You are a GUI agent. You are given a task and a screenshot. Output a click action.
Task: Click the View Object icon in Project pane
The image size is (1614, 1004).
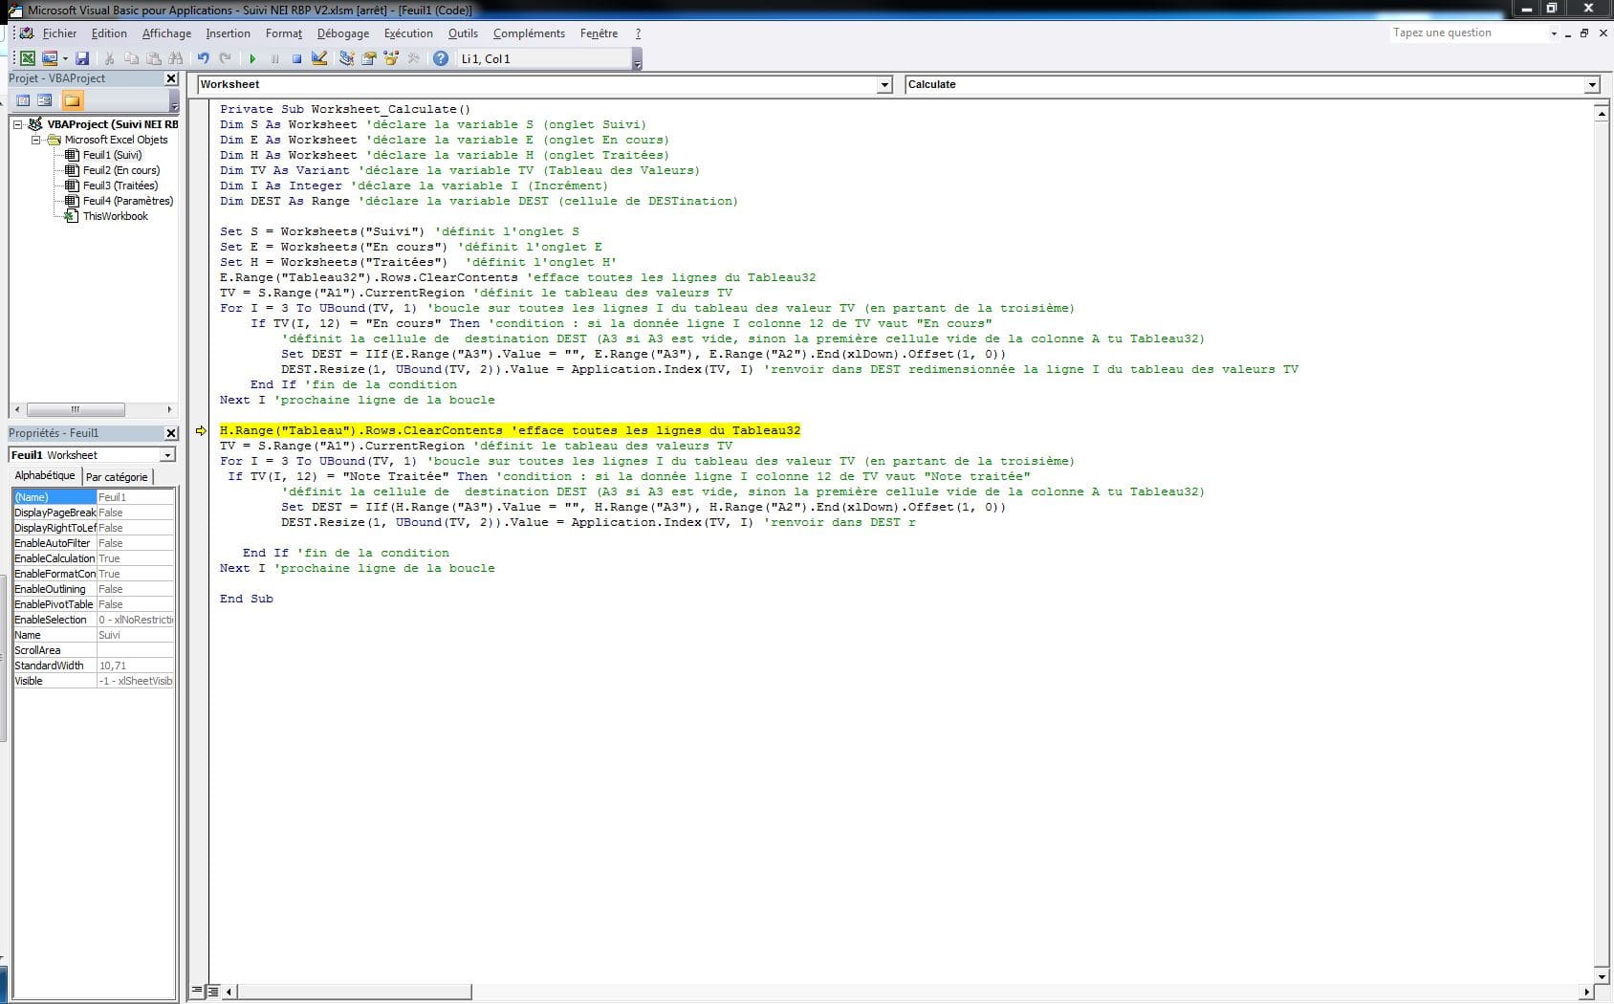click(45, 100)
